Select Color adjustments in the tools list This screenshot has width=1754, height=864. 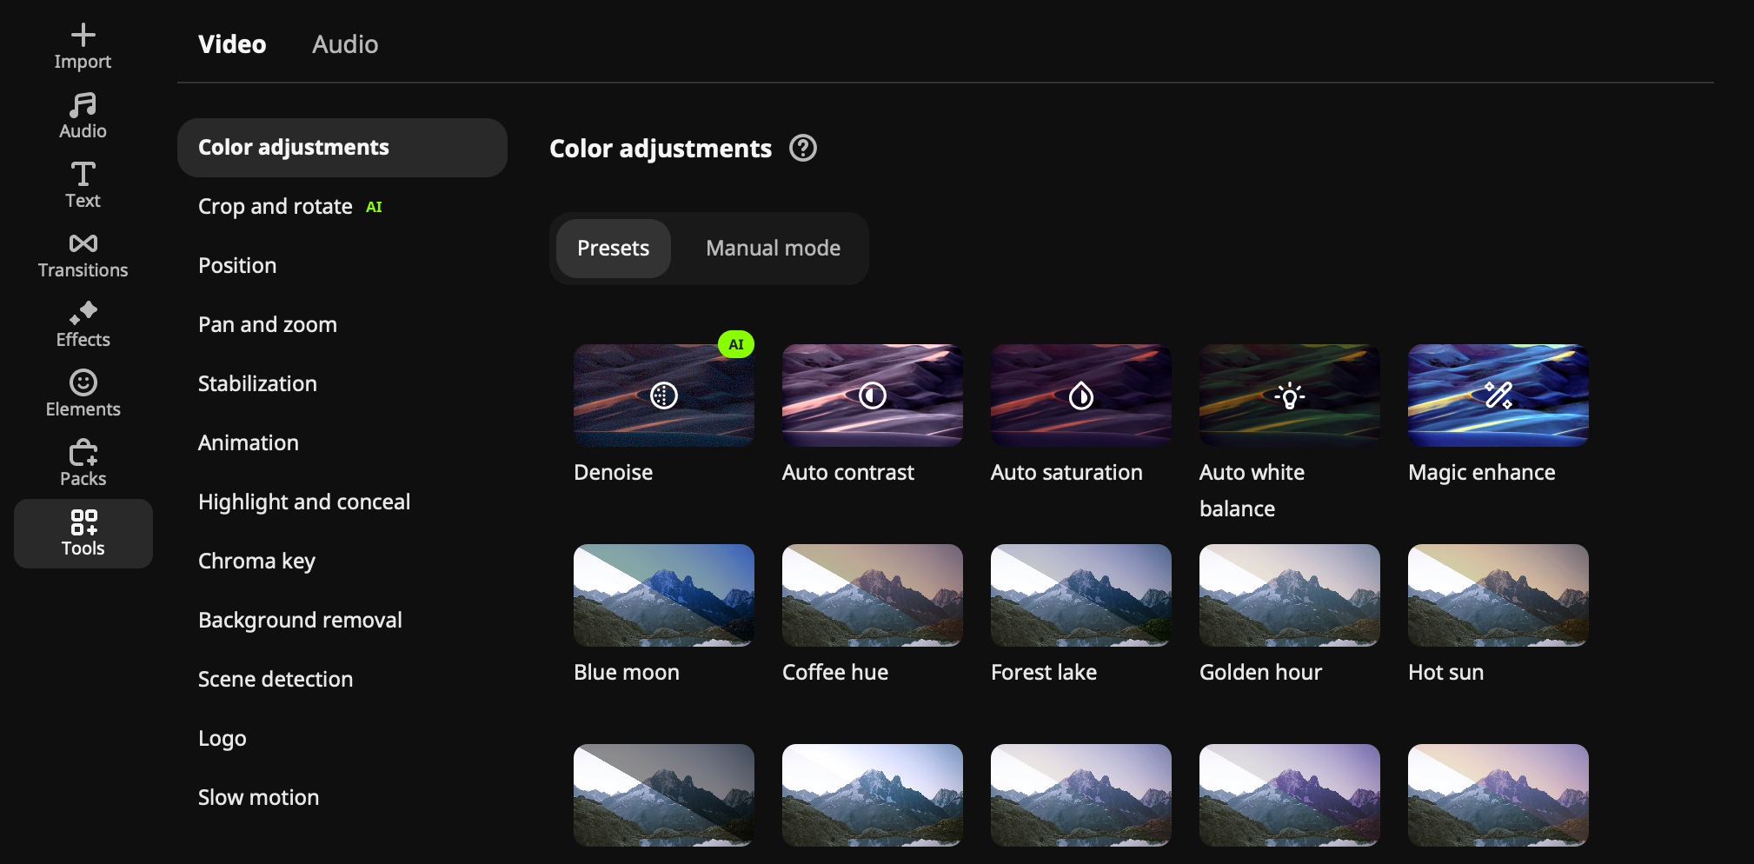pos(342,148)
